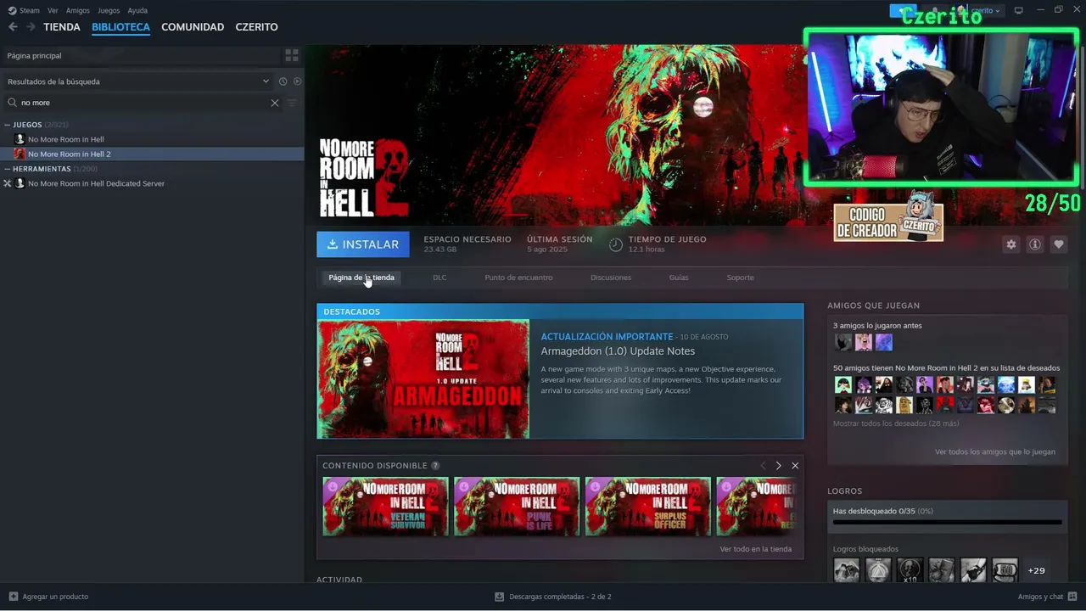This screenshot has height=611, width=1086.
Task: Click Mostrar todos los deseados link
Action: pos(896,423)
